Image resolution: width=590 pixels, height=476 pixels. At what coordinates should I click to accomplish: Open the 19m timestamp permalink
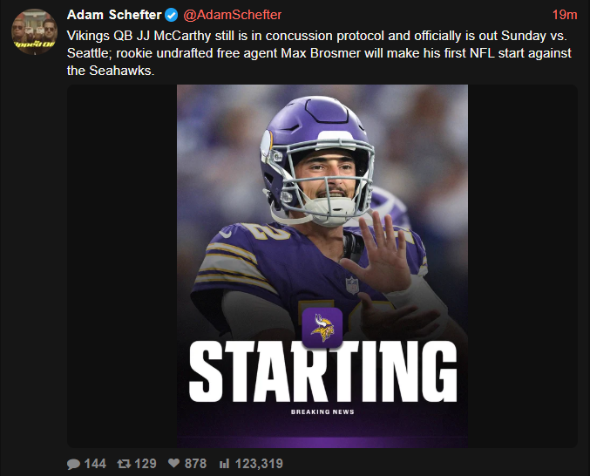click(565, 15)
